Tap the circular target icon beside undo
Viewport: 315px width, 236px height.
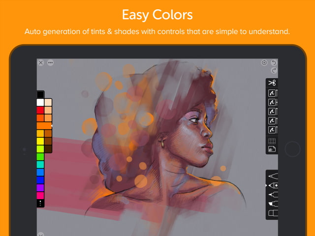coord(264,62)
